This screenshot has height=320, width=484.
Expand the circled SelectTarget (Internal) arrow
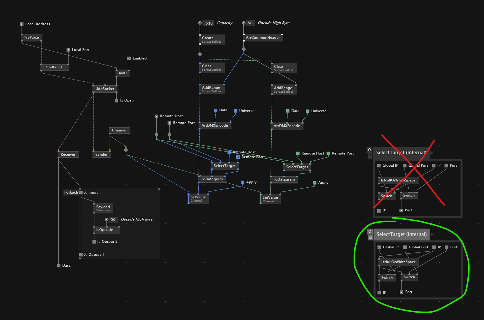pyautogui.click(x=432, y=234)
